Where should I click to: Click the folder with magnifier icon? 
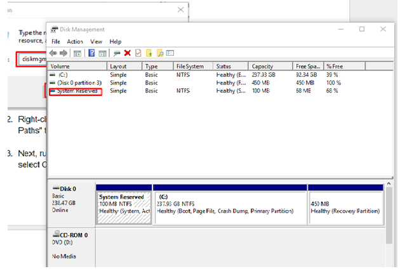click(x=160, y=53)
